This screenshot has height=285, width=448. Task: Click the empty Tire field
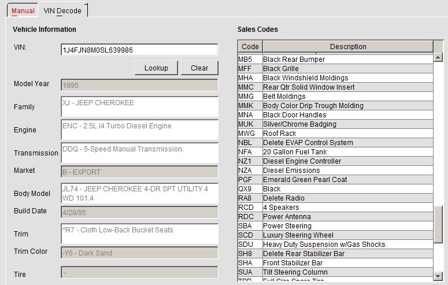(x=139, y=272)
